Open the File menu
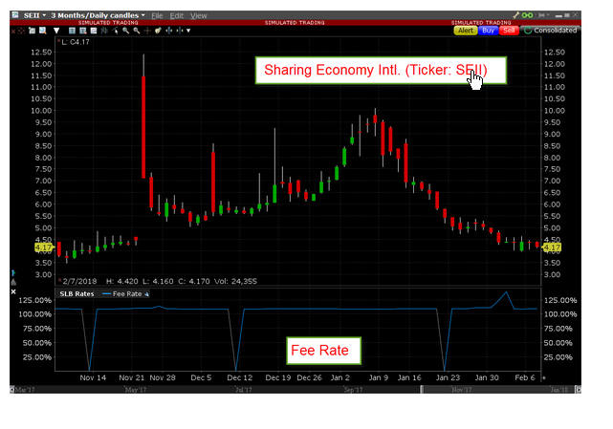 click(x=157, y=15)
